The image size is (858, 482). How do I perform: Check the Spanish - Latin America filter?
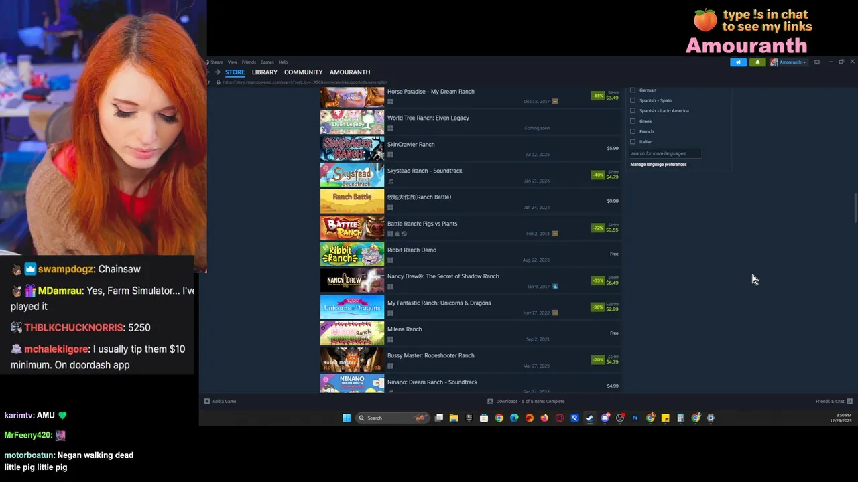[633, 111]
